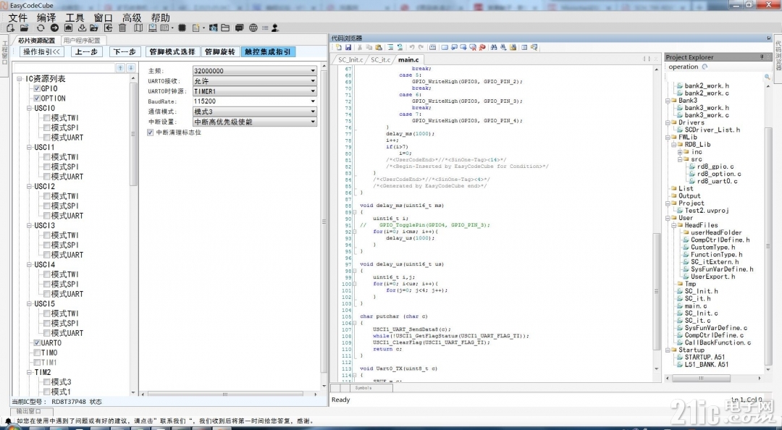Collapse the USCI0 tree node
Image resolution: width=782 pixels, height=430 pixels.
tap(29, 108)
